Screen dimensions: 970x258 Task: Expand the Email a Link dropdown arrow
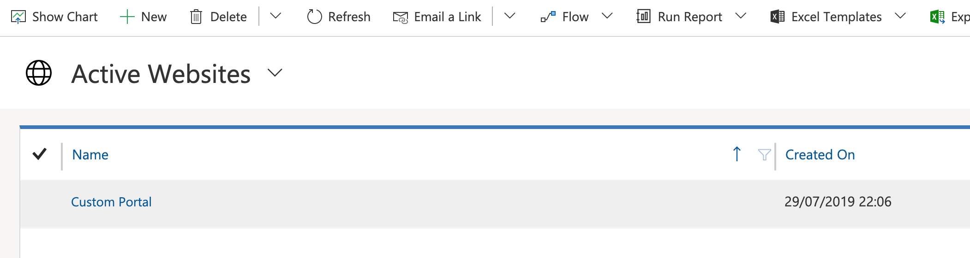[x=509, y=16]
